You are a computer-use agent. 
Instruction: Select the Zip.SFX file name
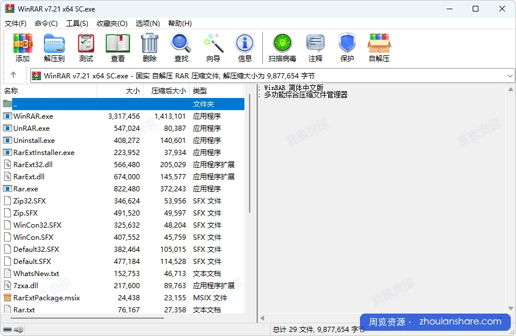(x=25, y=213)
